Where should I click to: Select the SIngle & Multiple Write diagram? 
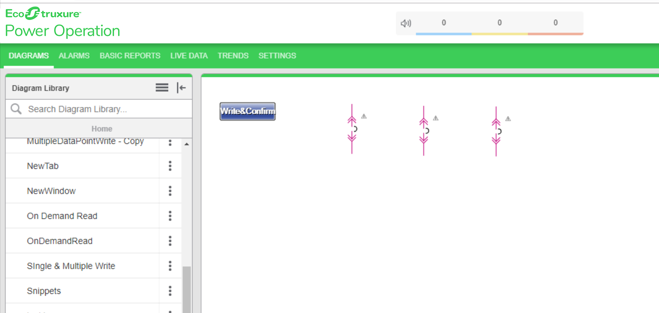[71, 266]
